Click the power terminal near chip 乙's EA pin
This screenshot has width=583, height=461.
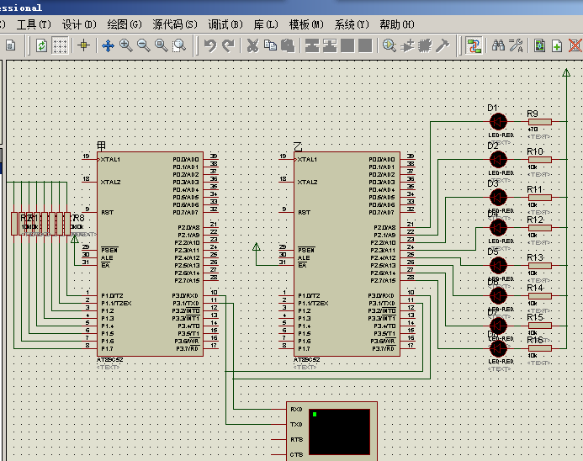257,247
